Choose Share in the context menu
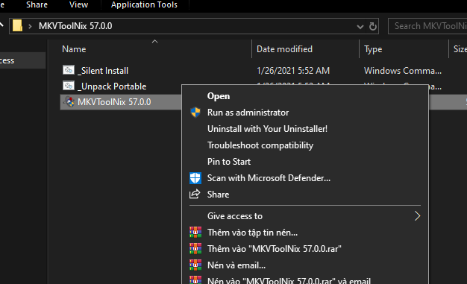This screenshot has height=284, width=467. coord(218,195)
